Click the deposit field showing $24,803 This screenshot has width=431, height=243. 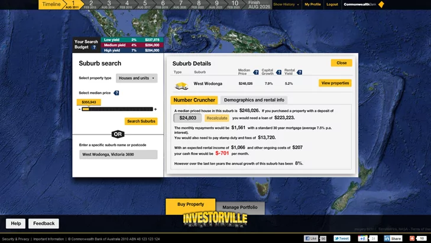pyautogui.click(x=188, y=118)
